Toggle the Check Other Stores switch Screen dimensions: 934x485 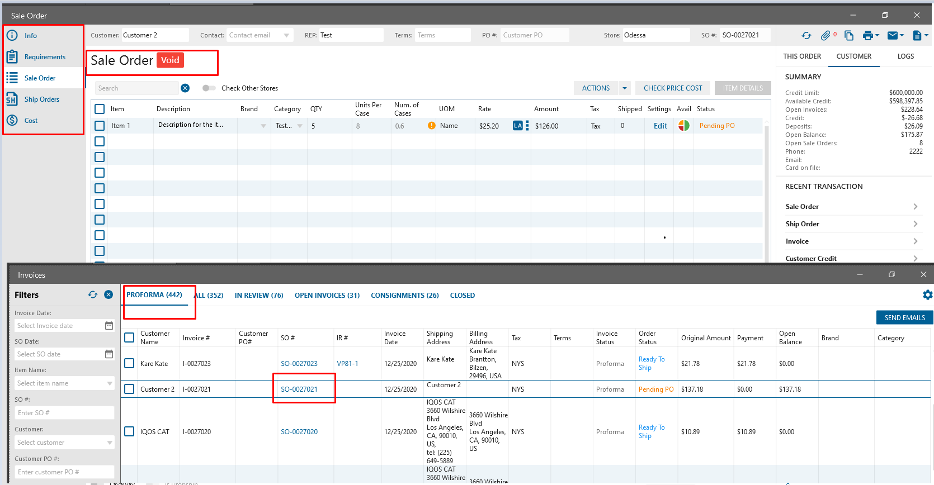click(209, 88)
